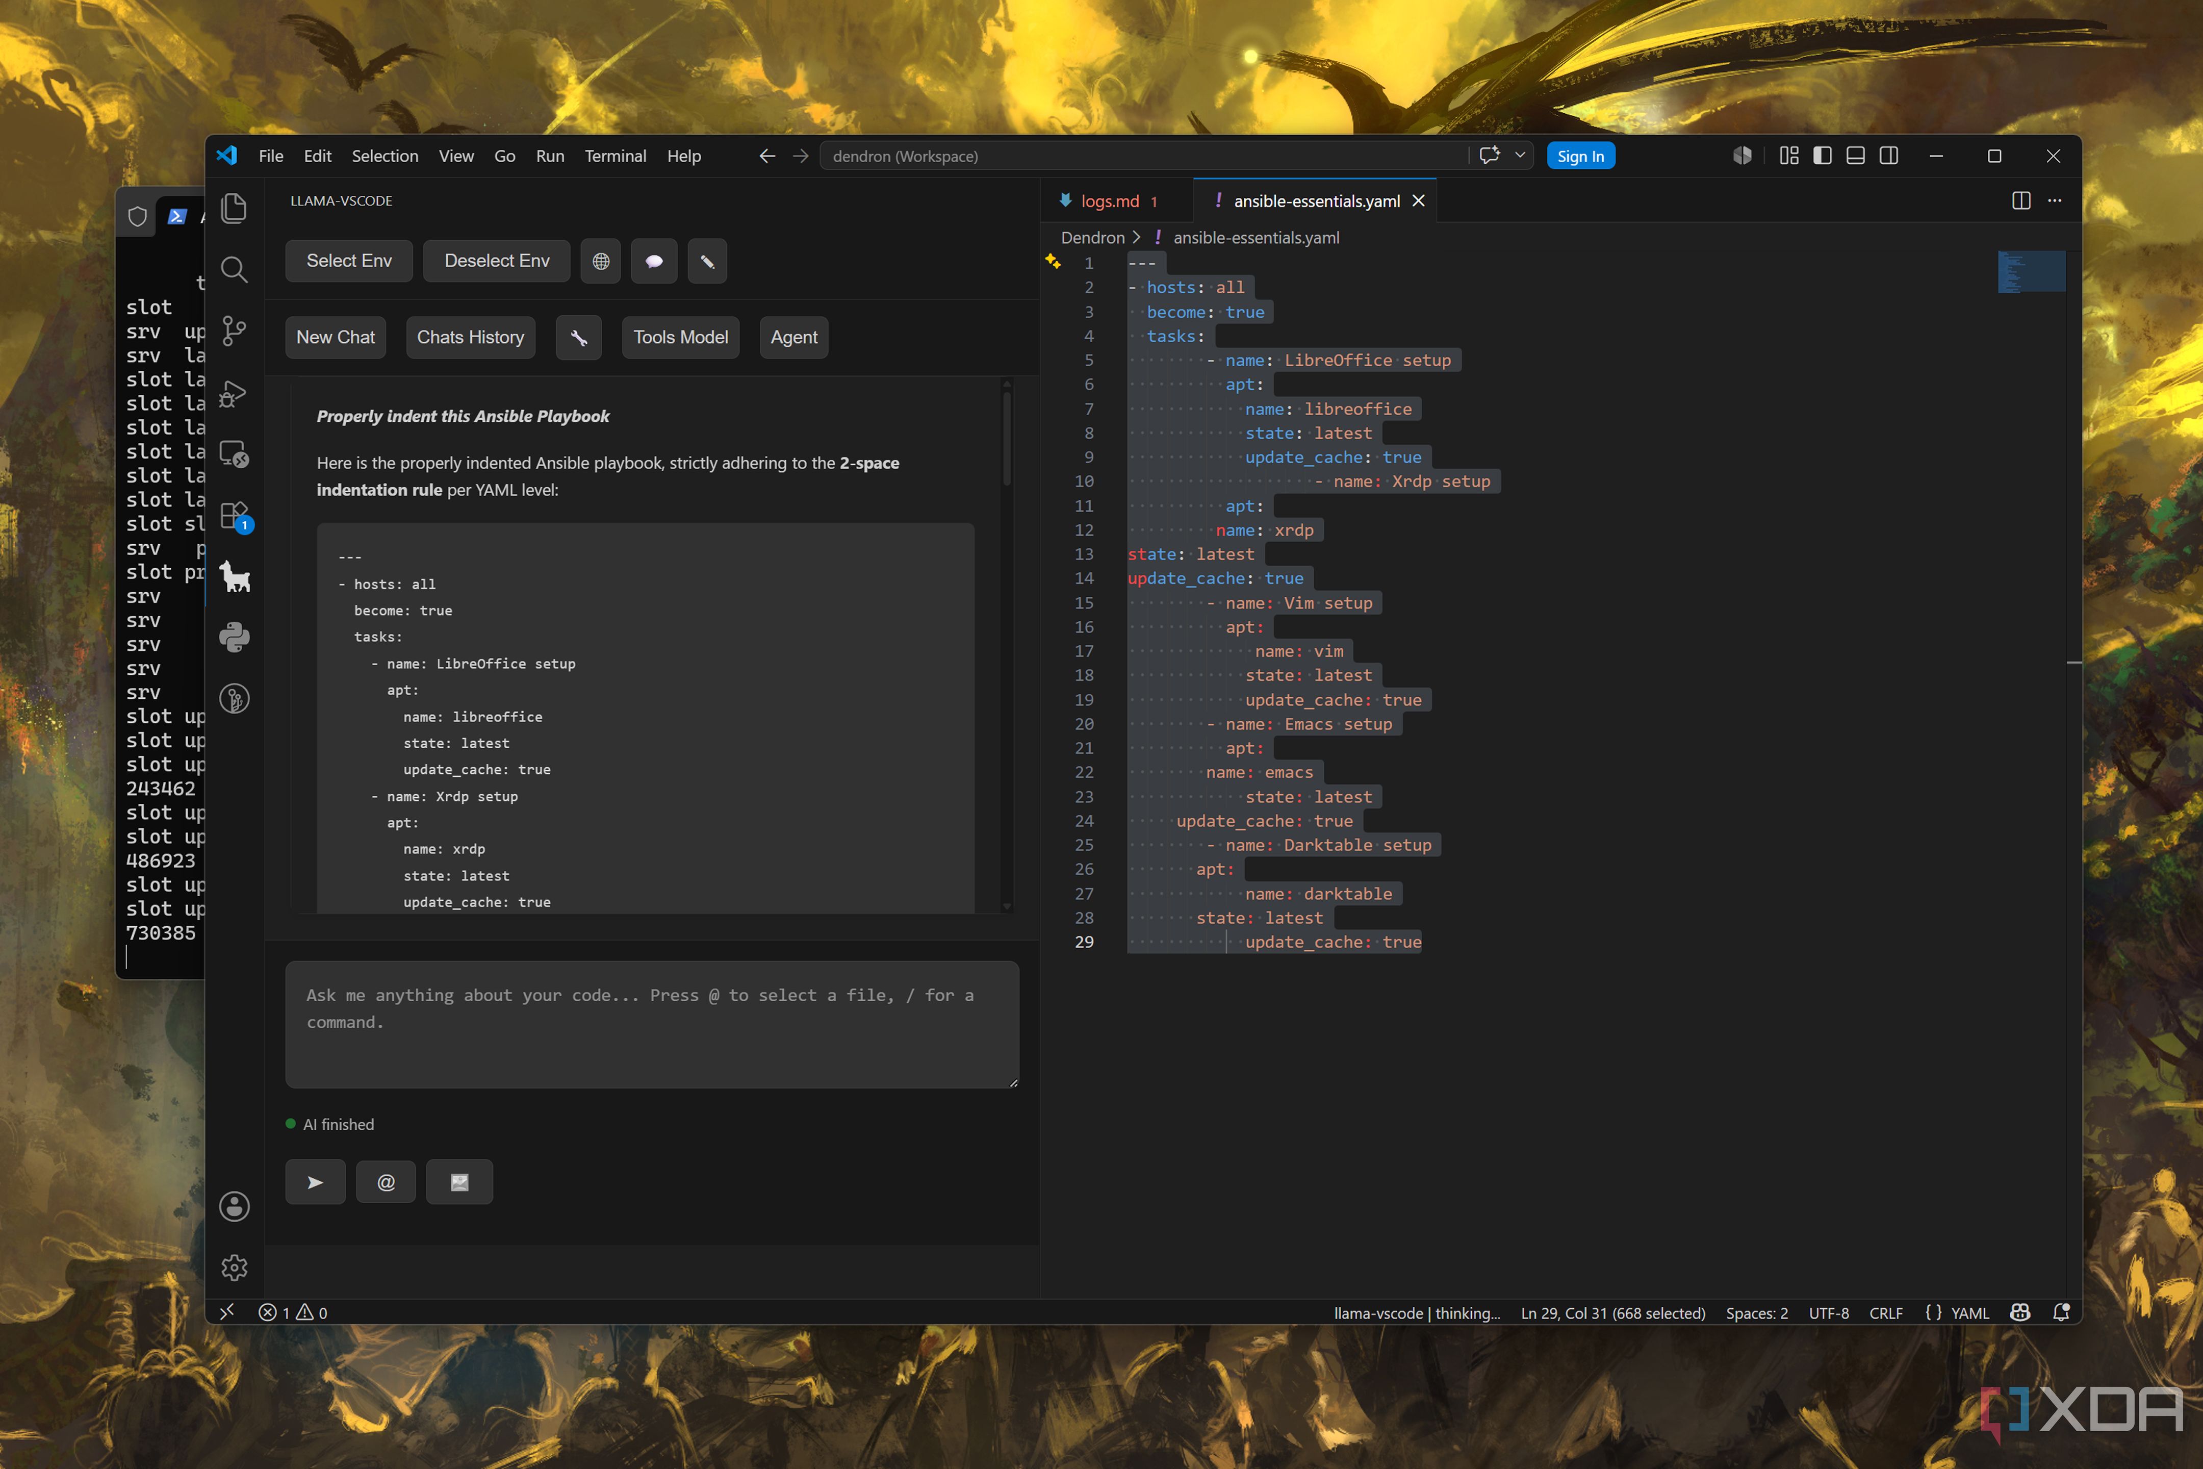
Task: Click the sparkle code action icon on line 1
Action: pos(1053,262)
